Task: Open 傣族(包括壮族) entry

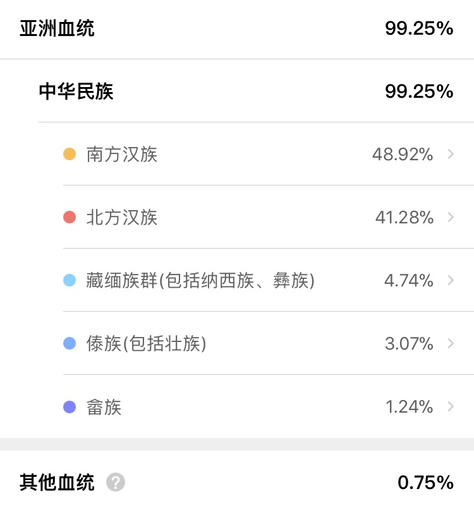Action: 147,343
